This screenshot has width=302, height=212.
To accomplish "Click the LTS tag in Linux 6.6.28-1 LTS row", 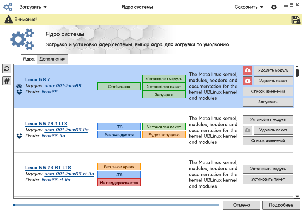I will point(119,127).
